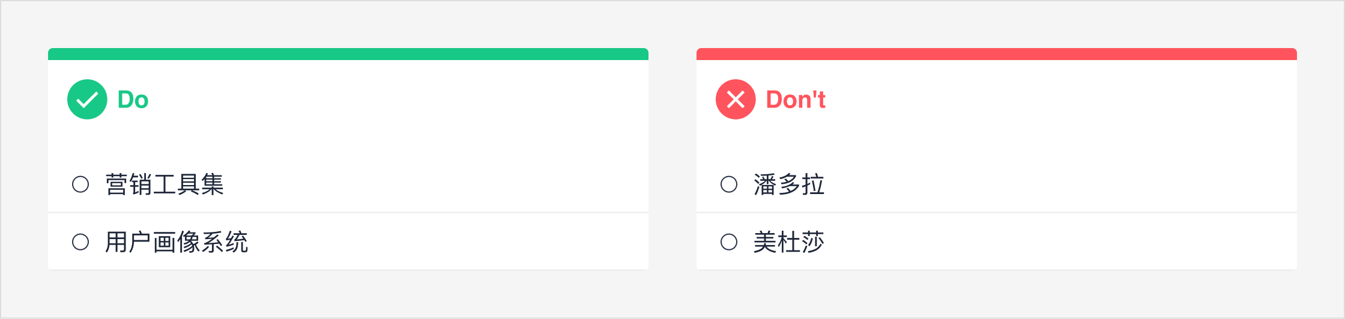Click the 营销工具集 text label

pos(165,184)
